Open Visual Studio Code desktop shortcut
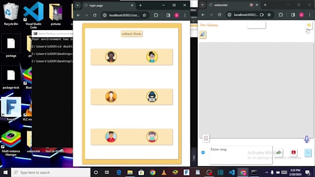This screenshot has height=177, width=315. pos(33,15)
